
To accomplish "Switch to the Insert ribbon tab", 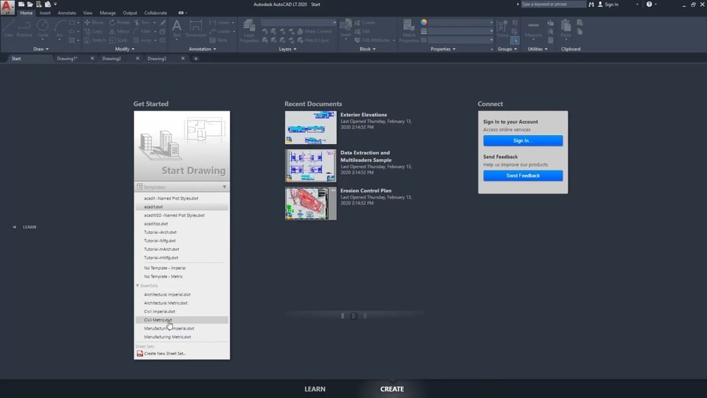I will (45, 12).
